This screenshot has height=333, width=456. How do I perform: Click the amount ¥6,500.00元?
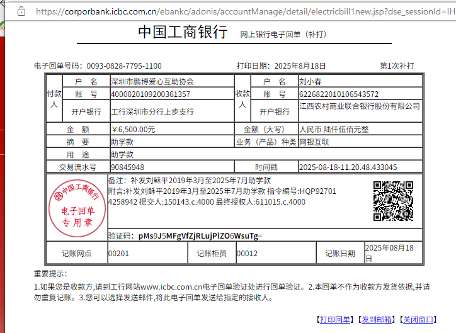coord(133,129)
